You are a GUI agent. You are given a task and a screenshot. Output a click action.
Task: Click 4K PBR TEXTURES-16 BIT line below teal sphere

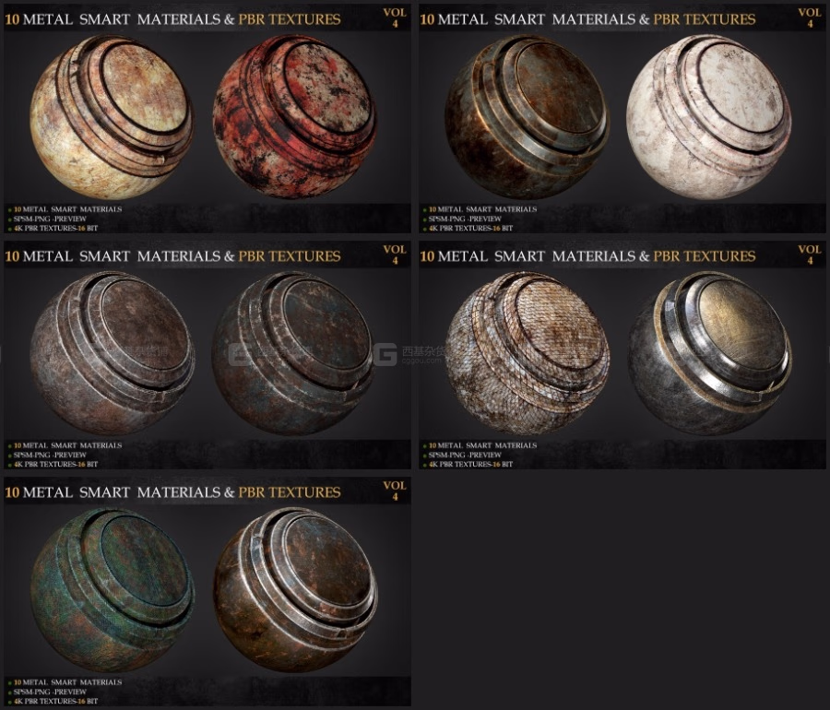pos(55,701)
